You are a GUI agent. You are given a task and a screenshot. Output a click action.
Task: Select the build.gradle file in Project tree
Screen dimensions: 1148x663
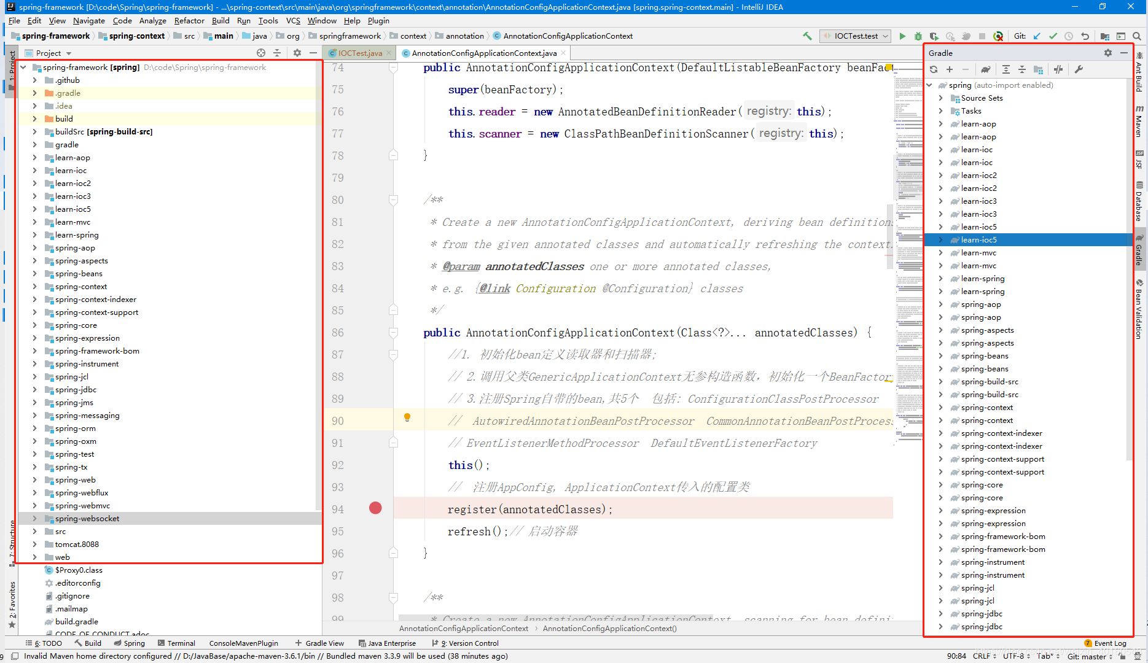click(x=76, y=622)
